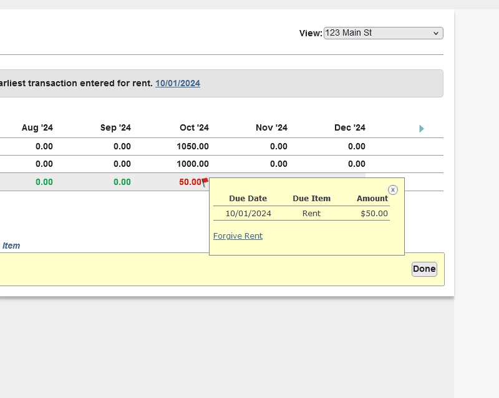The height and width of the screenshot is (398, 499).
Task: Open the 10/01/2024 earliest transaction link
Action: pos(178,83)
